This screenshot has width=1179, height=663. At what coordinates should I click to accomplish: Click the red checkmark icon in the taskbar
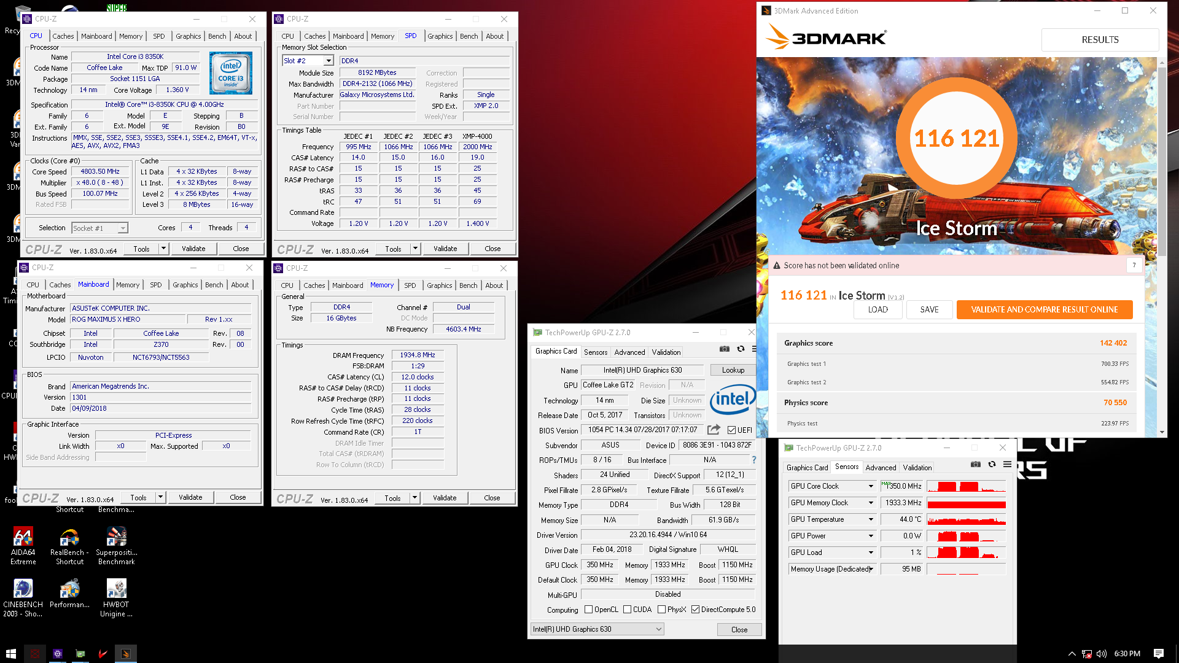[x=103, y=654]
